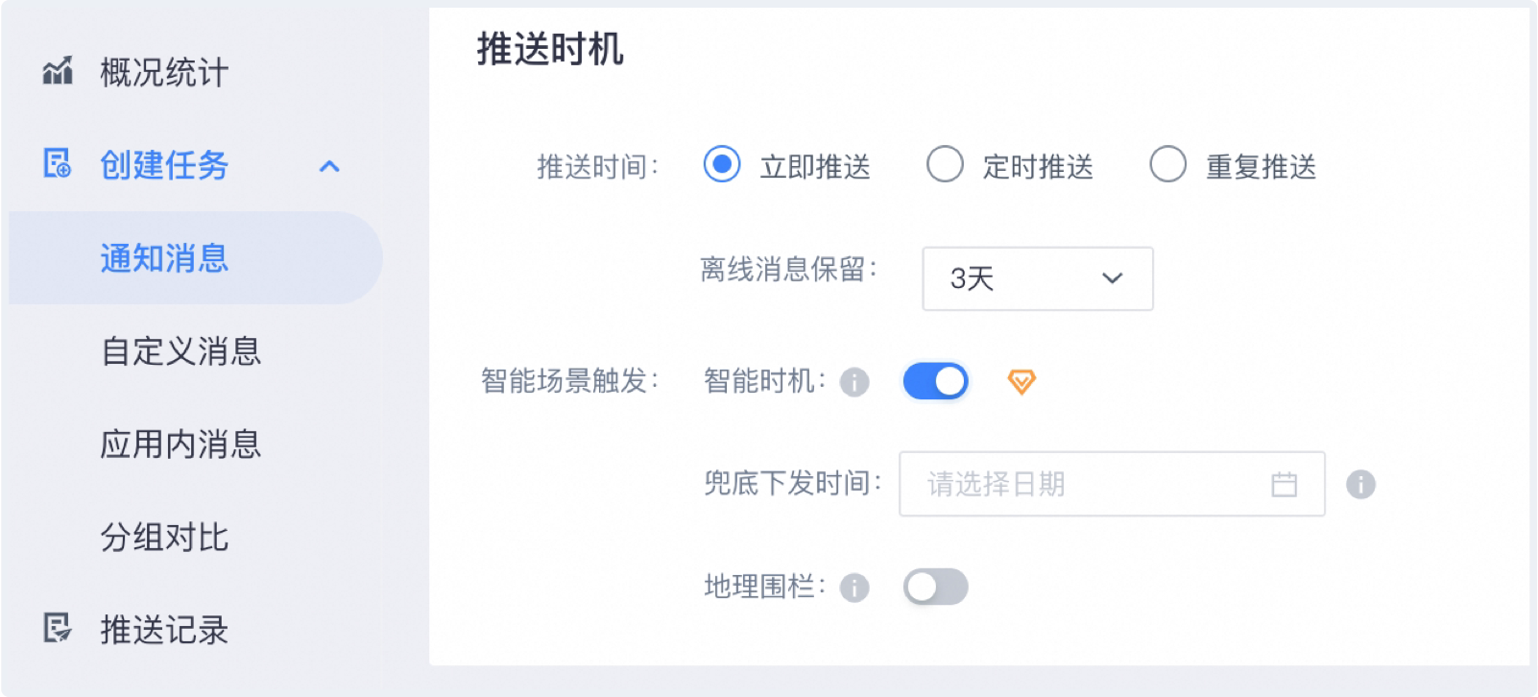Enable the 地理围栏 toggle switch
The image size is (1538, 697).
click(935, 588)
